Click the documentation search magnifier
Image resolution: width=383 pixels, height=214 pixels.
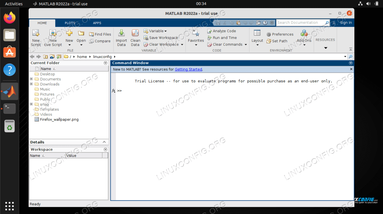327,23
